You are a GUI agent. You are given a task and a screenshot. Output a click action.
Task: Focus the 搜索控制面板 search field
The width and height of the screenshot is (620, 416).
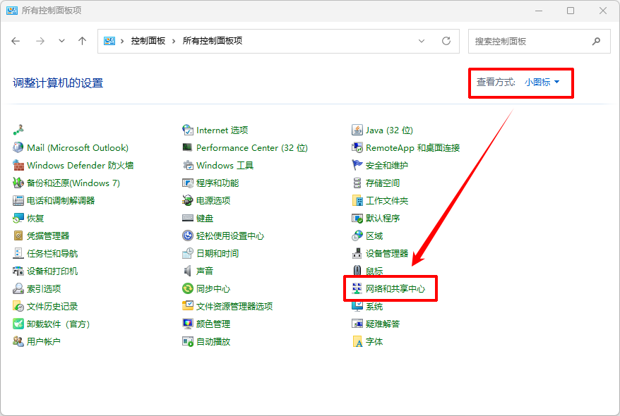tap(539, 42)
